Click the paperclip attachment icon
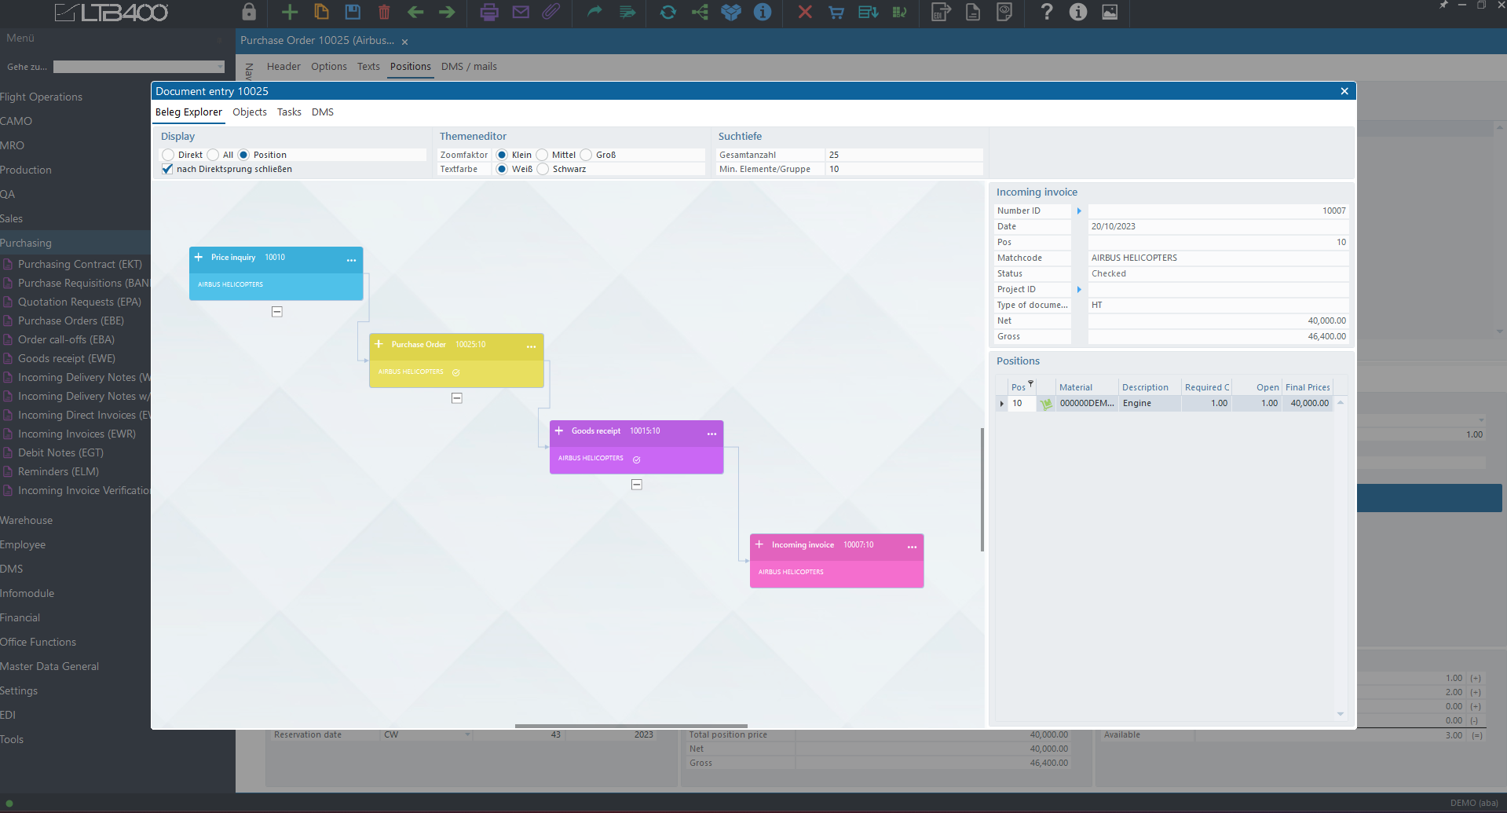The height and width of the screenshot is (813, 1507). (x=551, y=12)
